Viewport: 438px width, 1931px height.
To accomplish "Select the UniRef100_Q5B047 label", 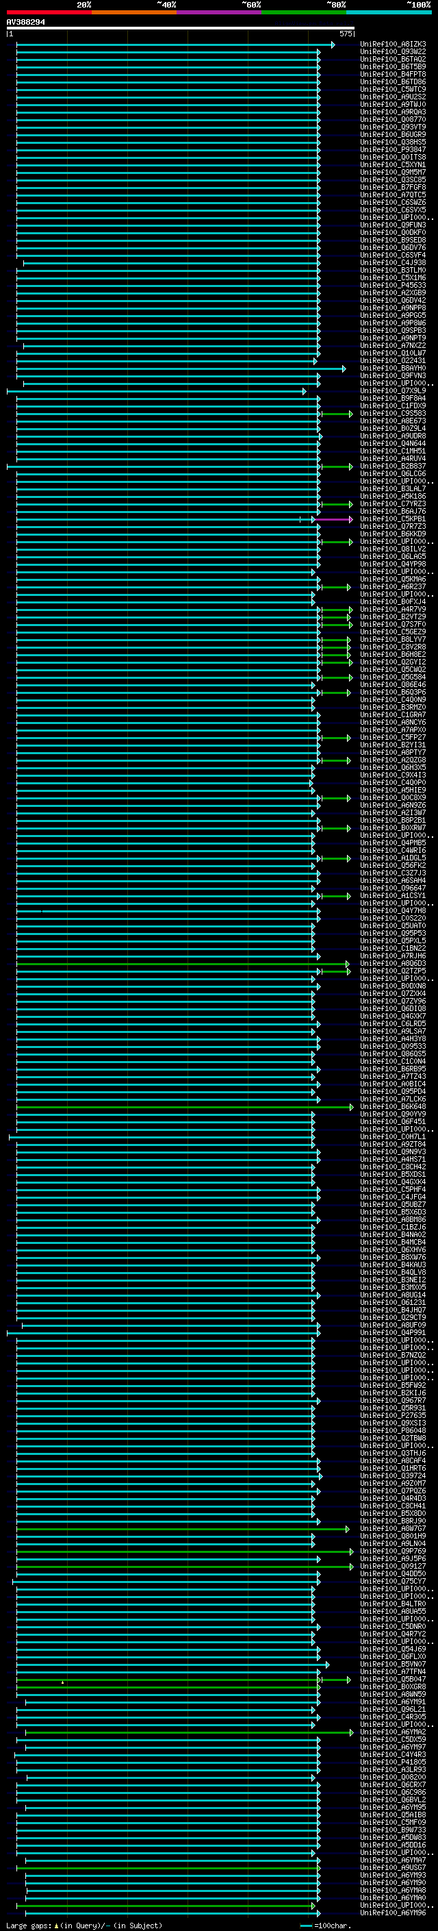I will tap(393, 1679).
